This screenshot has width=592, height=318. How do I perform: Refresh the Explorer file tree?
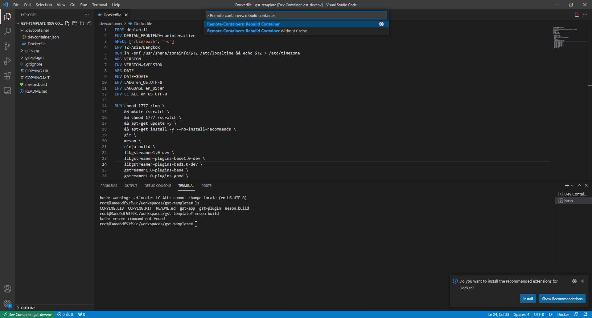pyautogui.click(x=82, y=23)
